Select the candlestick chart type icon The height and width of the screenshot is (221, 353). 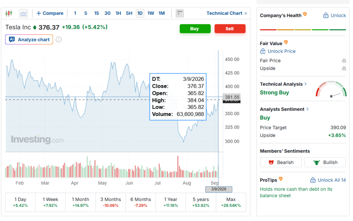9,13
